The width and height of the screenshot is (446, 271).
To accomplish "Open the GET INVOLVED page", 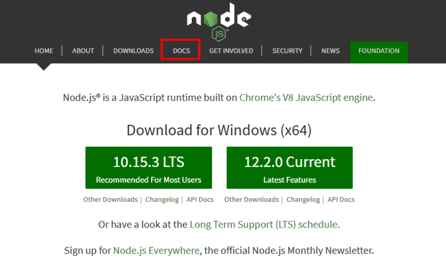I will pos(231,51).
